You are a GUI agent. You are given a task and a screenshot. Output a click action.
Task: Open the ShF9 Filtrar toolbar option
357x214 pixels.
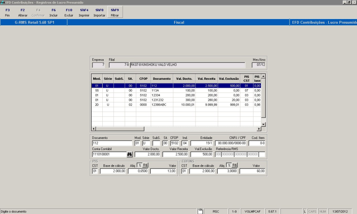coord(115,12)
